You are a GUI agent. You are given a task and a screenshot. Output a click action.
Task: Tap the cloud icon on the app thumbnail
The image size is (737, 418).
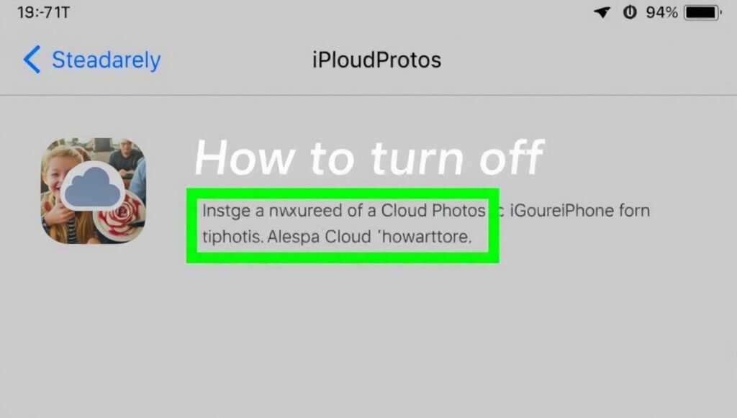click(93, 186)
